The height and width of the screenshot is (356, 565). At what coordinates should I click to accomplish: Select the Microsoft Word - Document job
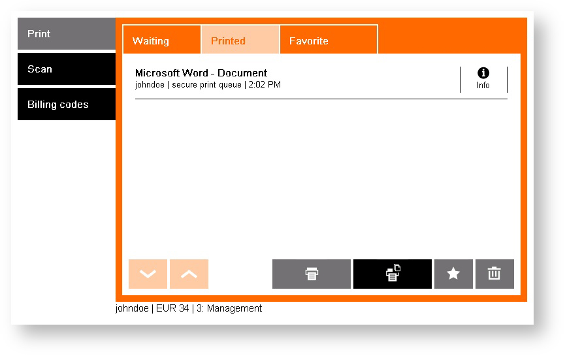[x=201, y=73]
